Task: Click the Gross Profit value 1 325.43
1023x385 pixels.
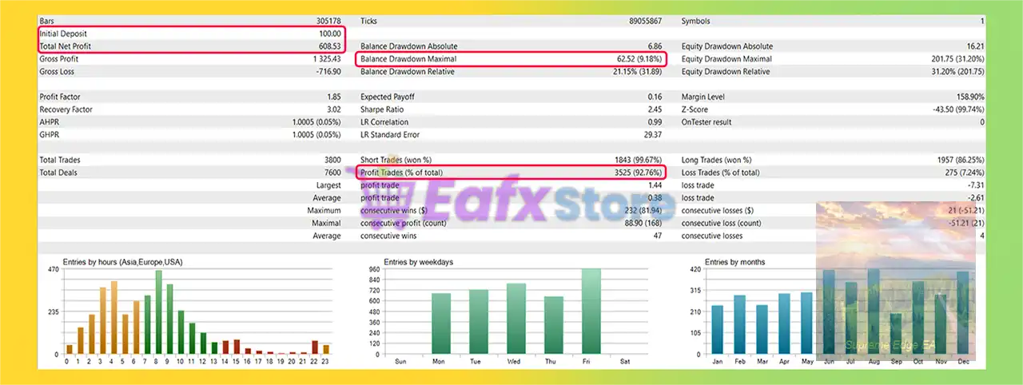Action: tap(328, 59)
